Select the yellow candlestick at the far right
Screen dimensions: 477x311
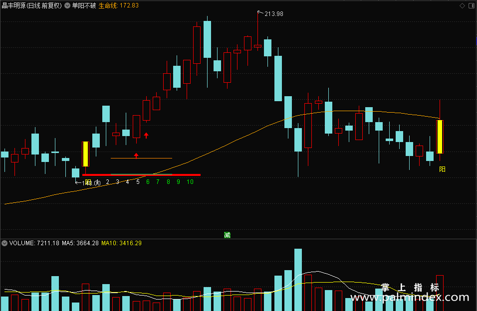click(440, 137)
